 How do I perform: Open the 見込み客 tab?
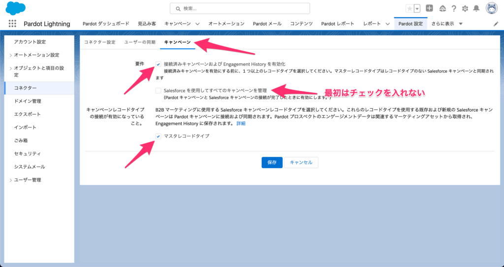click(x=147, y=24)
